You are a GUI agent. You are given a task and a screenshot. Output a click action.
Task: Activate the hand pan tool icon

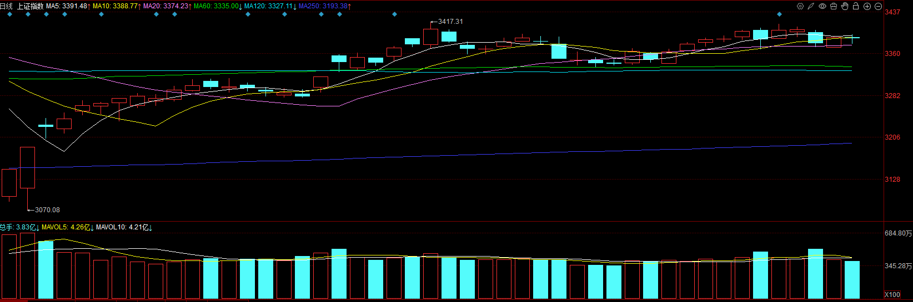[x=845, y=6]
